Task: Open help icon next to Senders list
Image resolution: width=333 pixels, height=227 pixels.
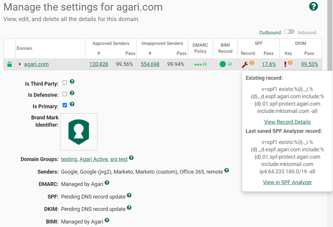Action: pyautogui.click(x=226, y=170)
